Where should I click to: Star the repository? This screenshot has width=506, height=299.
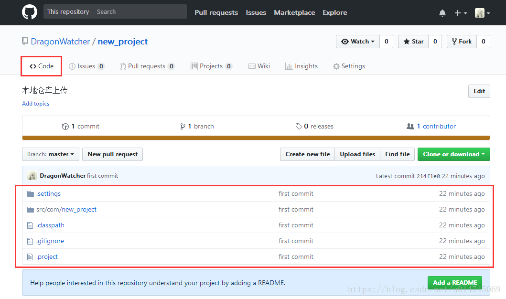point(413,41)
